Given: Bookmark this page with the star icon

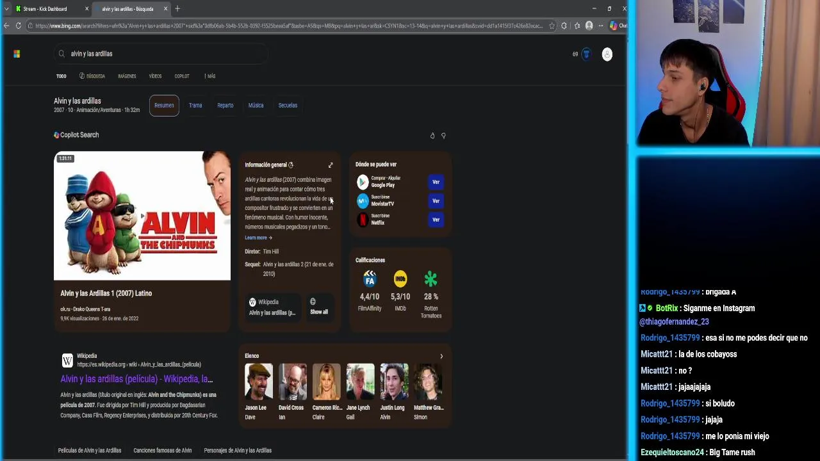Looking at the screenshot, I should (x=552, y=26).
